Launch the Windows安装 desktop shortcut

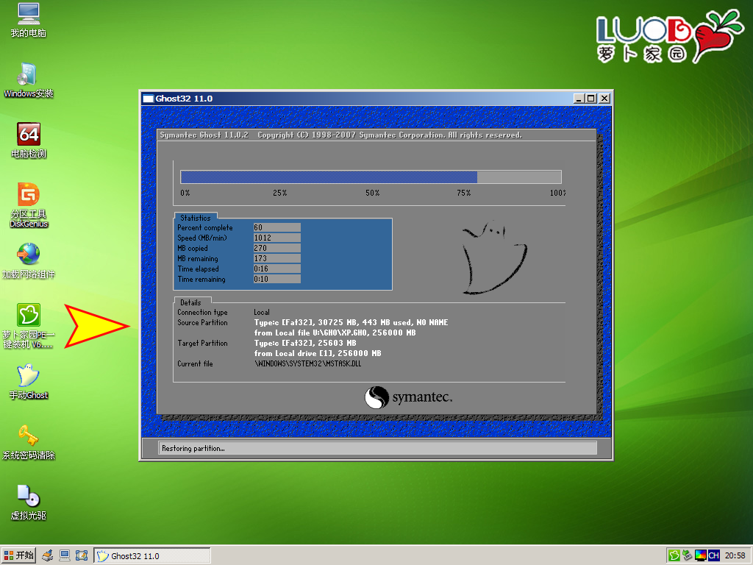coord(28,74)
